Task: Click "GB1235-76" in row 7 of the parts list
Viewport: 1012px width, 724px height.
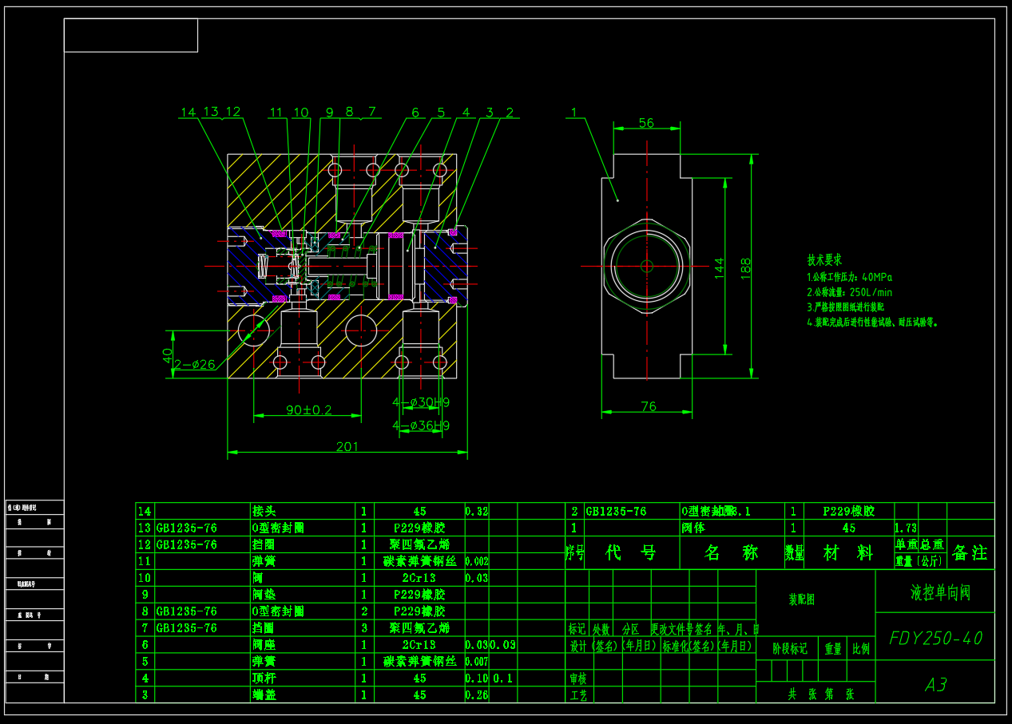Action: coord(187,627)
